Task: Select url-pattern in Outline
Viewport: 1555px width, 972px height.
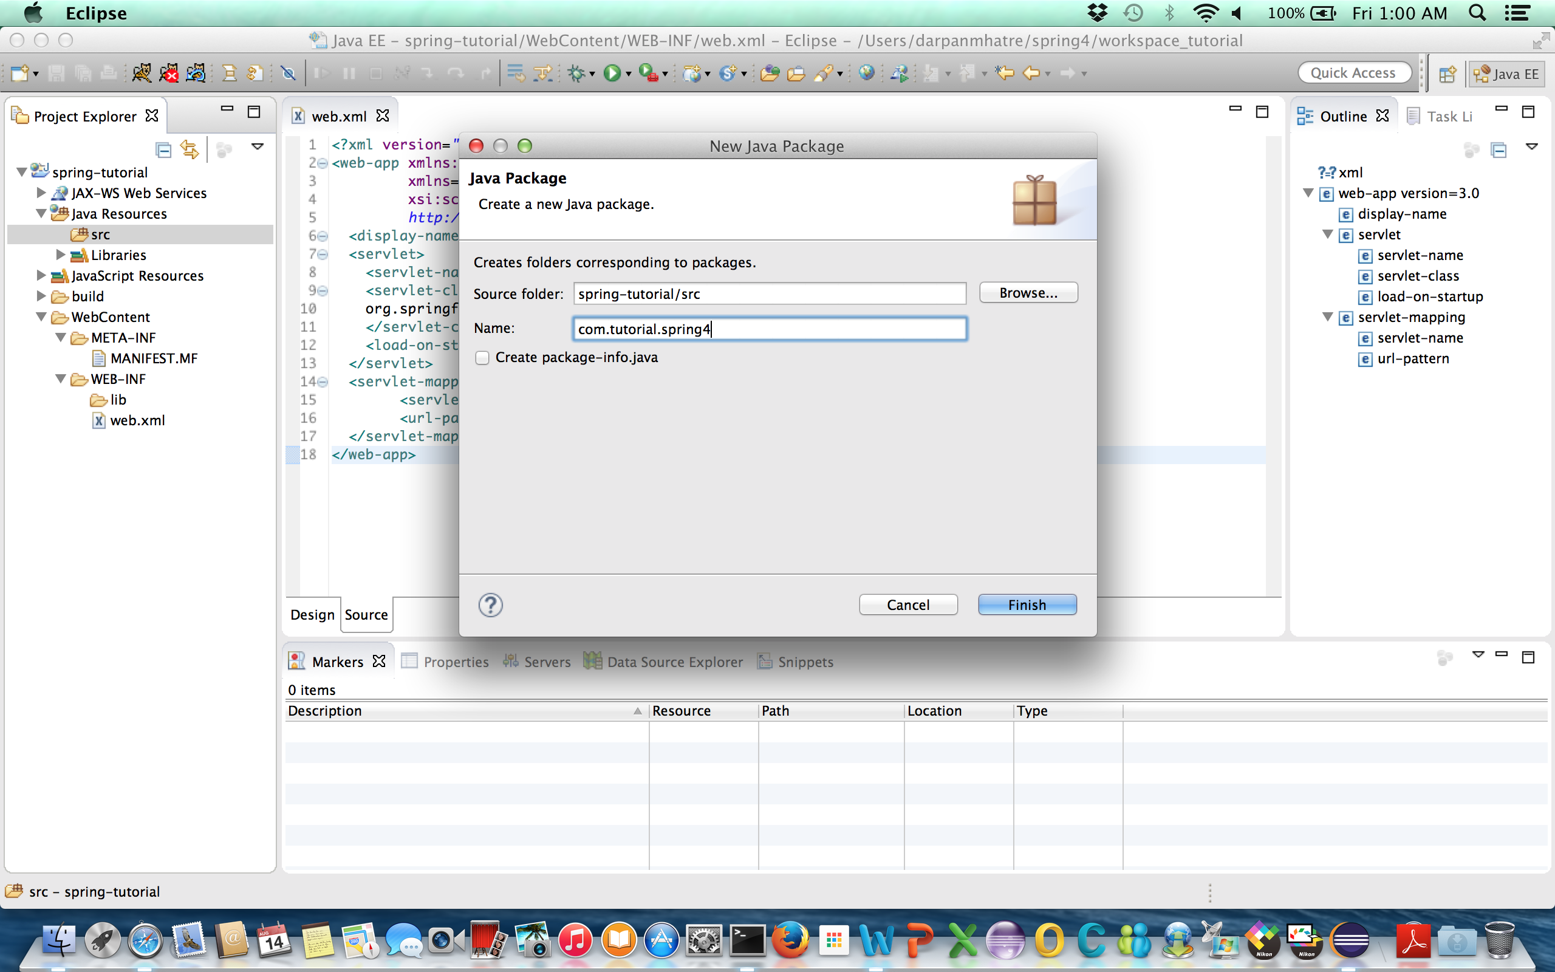Action: pyautogui.click(x=1403, y=358)
